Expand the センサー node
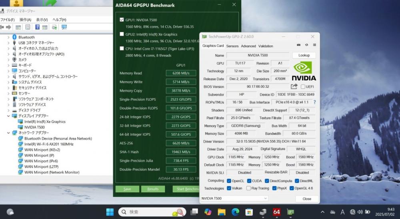The height and width of the screenshot is (219, 400). point(8,93)
